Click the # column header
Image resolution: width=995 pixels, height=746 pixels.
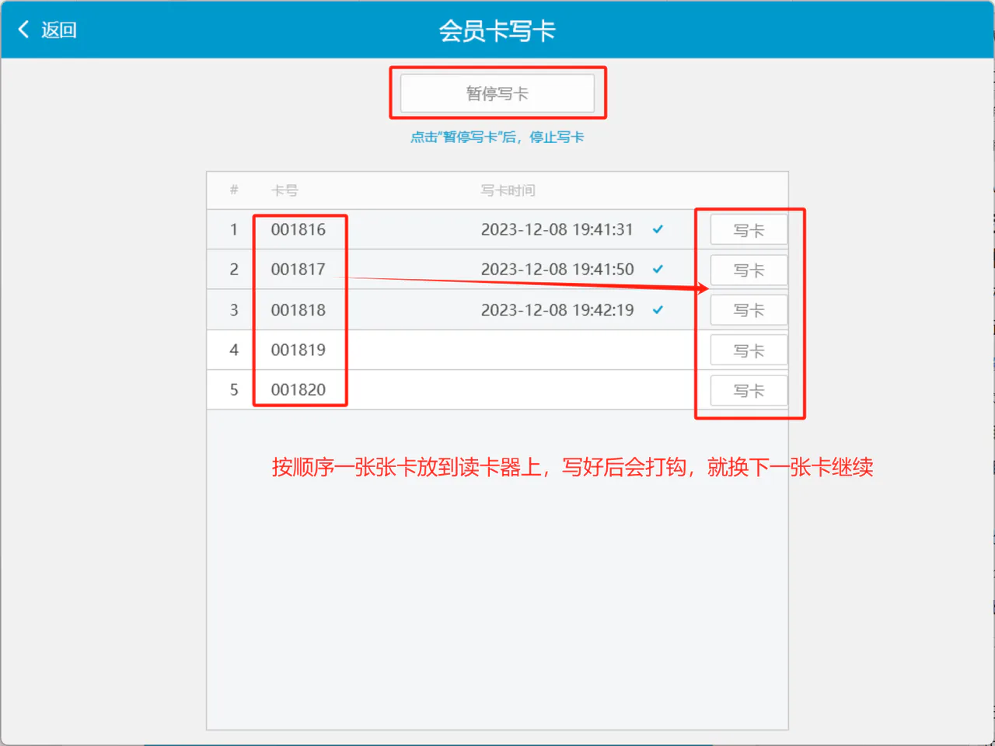tap(234, 190)
